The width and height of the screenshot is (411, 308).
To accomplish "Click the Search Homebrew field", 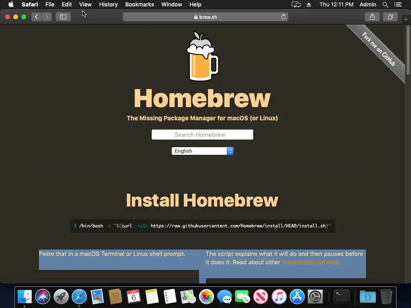I will tap(202, 135).
